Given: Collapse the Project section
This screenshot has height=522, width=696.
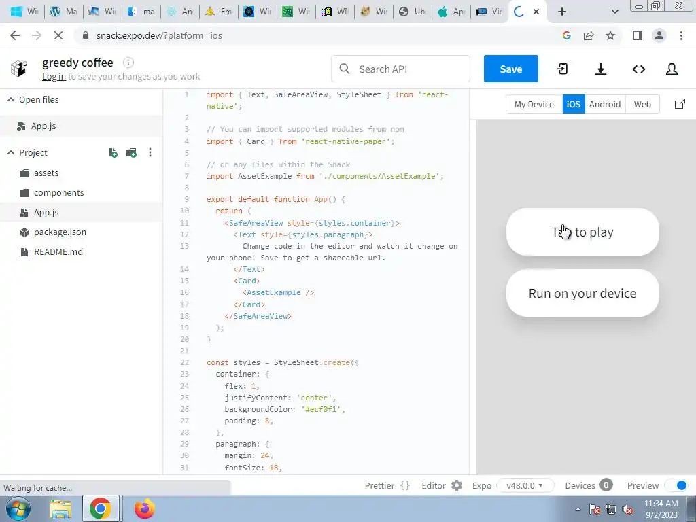Looking at the screenshot, I should (x=11, y=153).
